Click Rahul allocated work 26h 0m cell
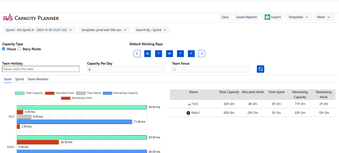The width and height of the screenshot is (339, 153). 253,113
